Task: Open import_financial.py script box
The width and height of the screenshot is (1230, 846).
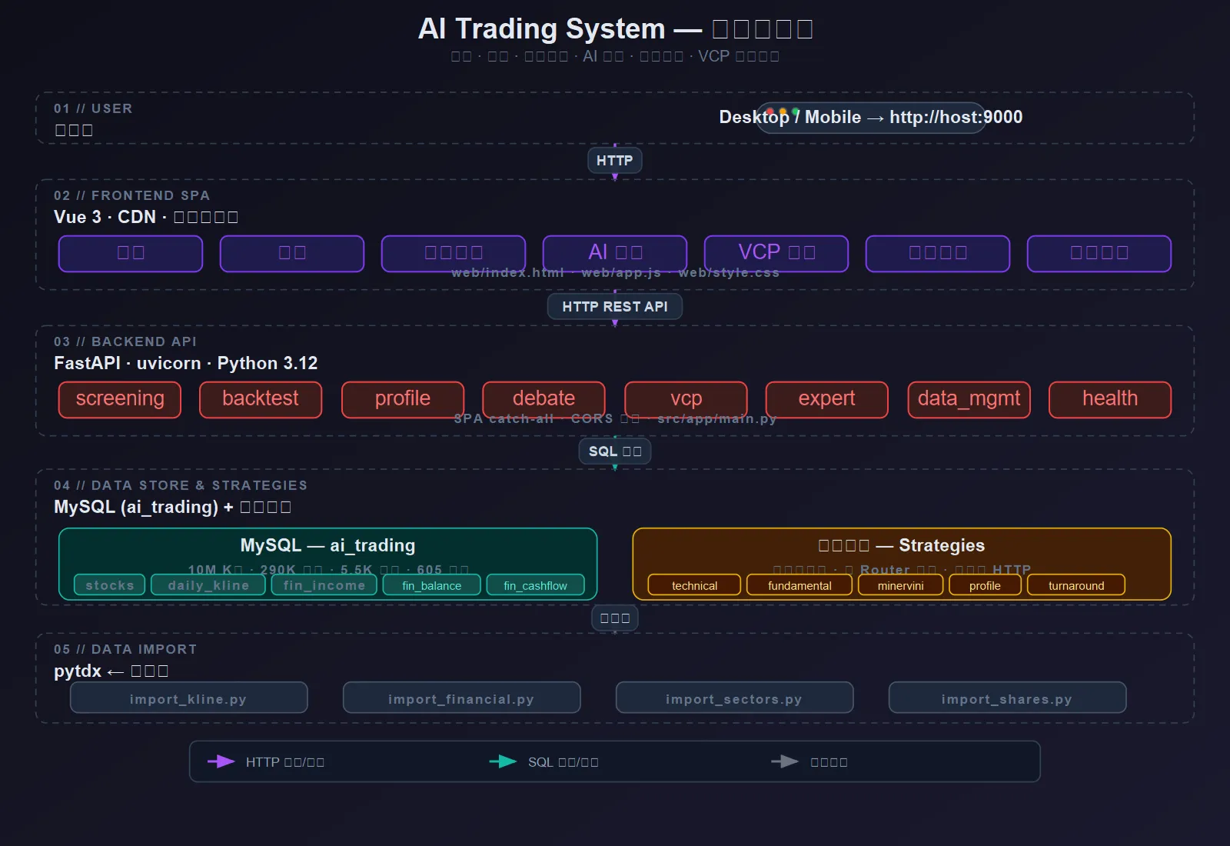Action: coord(461,698)
